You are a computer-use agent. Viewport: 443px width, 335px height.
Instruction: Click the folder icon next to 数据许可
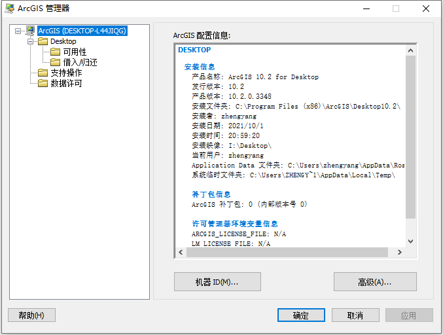coord(43,83)
